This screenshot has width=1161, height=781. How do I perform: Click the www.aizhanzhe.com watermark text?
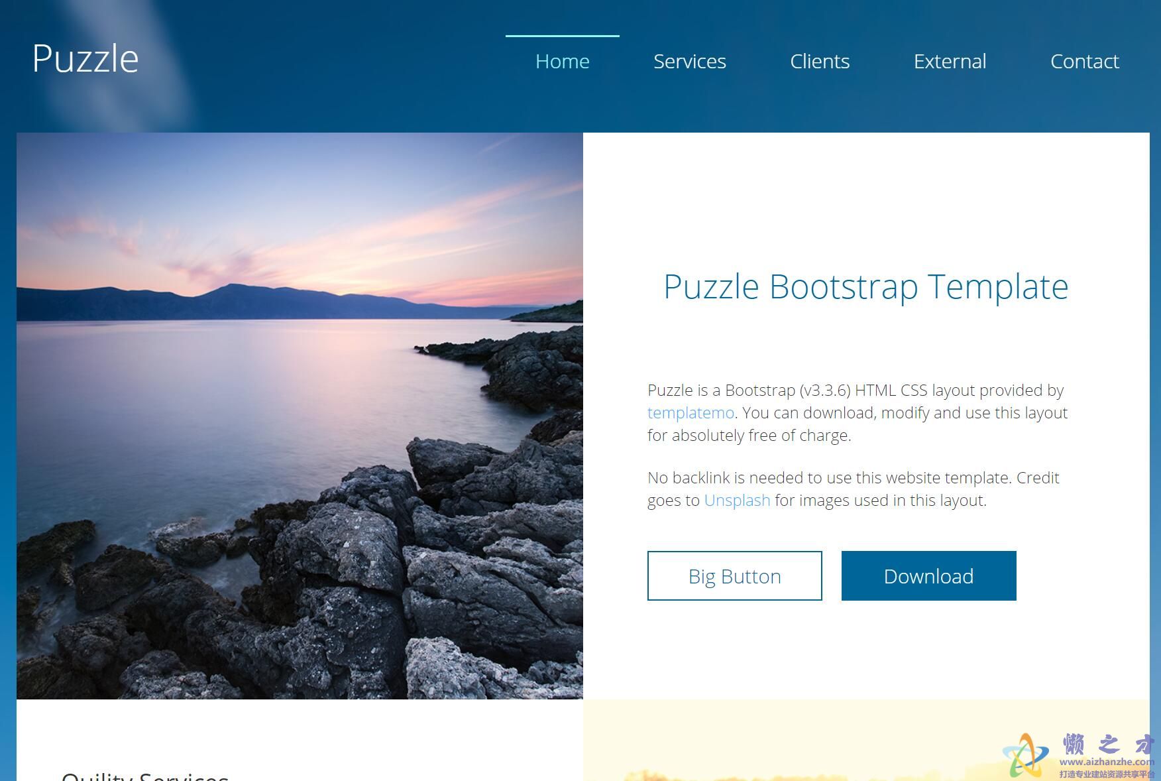tap(1107, 762)
